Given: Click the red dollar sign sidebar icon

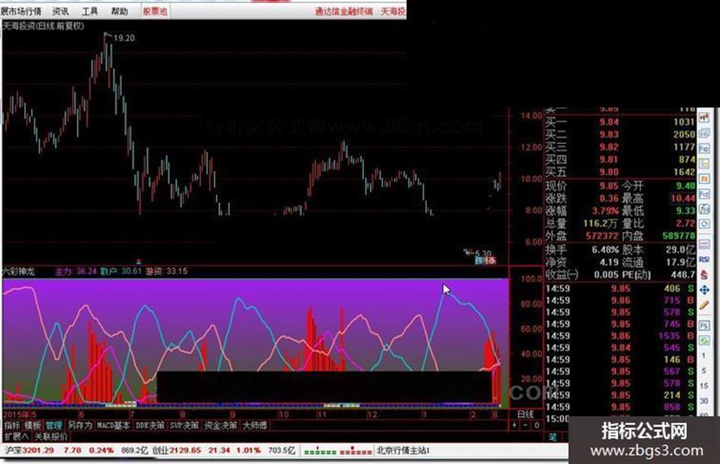Looking at the screenshot, I should pos(704,275).
